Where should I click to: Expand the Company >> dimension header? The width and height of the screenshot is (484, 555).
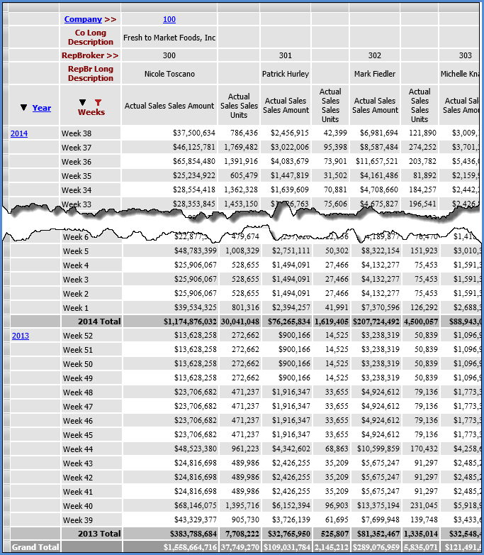(90, 19)
